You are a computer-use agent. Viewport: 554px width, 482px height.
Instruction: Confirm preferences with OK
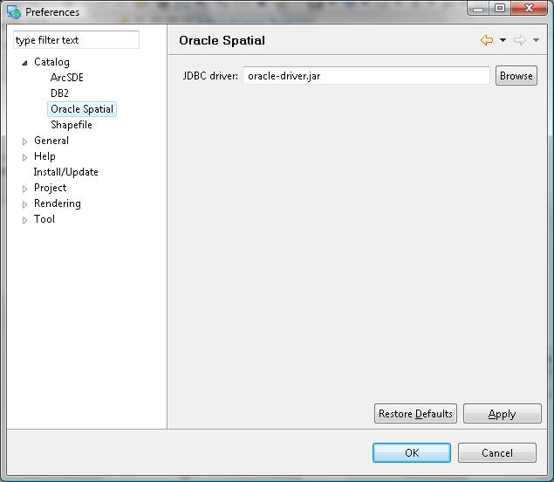(x=412, y=452)
